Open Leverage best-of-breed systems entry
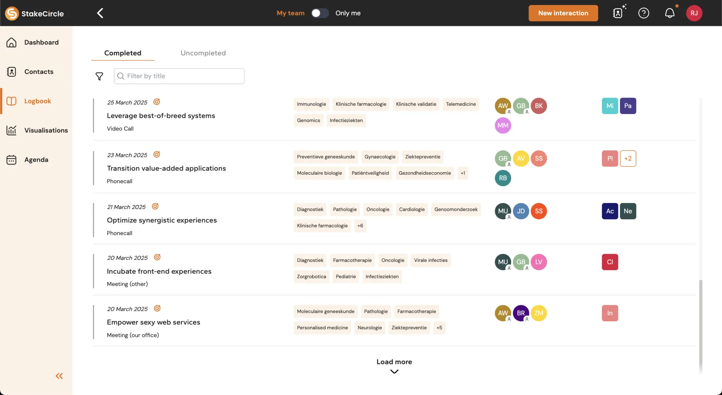 tap(161, 116)
